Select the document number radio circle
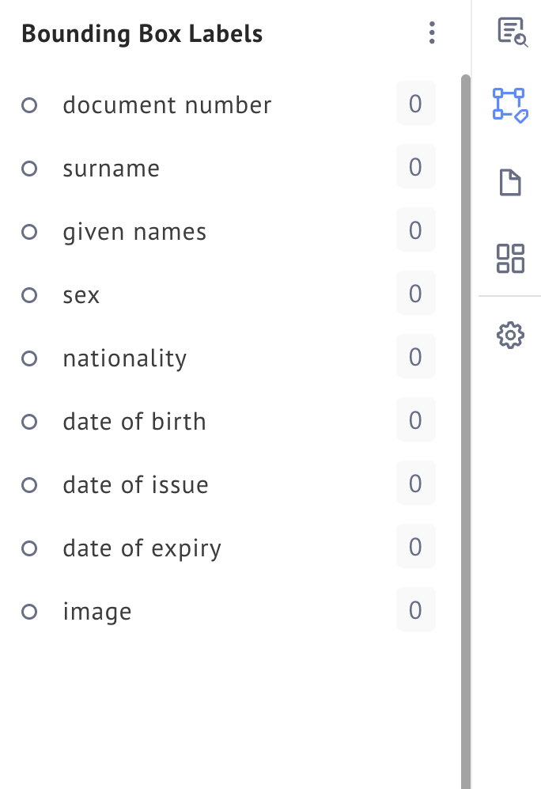The height and width of the screenshot is (789, 541). point(29,104)
